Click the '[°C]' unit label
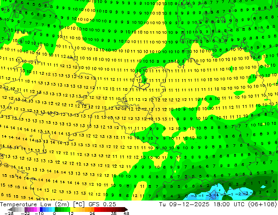278x215 pixels. (79, 204)
